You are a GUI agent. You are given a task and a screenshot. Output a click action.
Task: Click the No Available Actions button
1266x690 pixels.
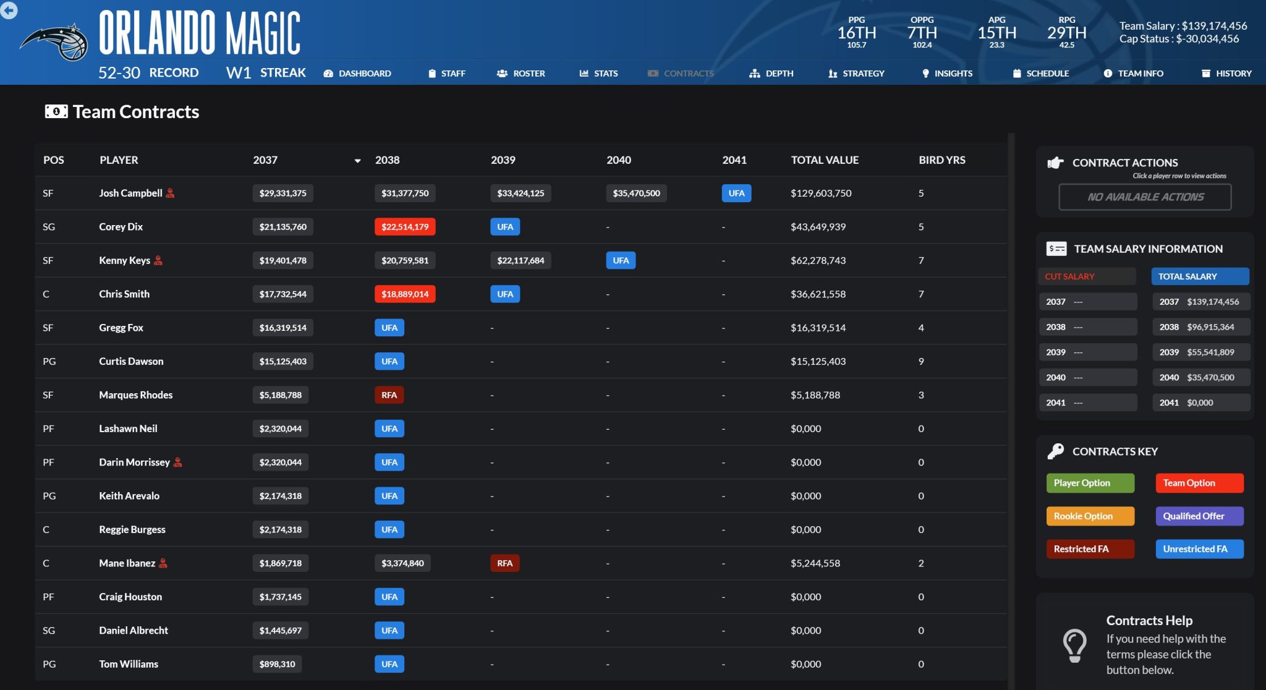1145,197
